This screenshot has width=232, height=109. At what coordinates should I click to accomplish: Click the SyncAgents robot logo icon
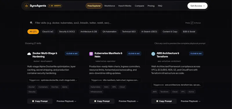click(x=26, y=6)
